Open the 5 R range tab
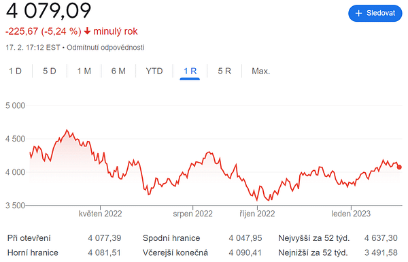Viewport: 408px width, 262px height. pyautogui.click(x=224, y=71)
